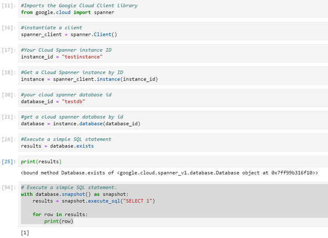Image resolution: width=328 pixels, height=238 pixels.
Task: Click the results = database.exists line
Action: [x=57, y=146]
